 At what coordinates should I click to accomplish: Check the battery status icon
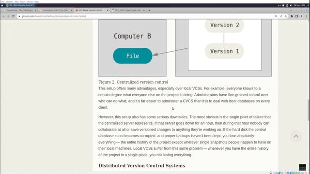(287, 5)
